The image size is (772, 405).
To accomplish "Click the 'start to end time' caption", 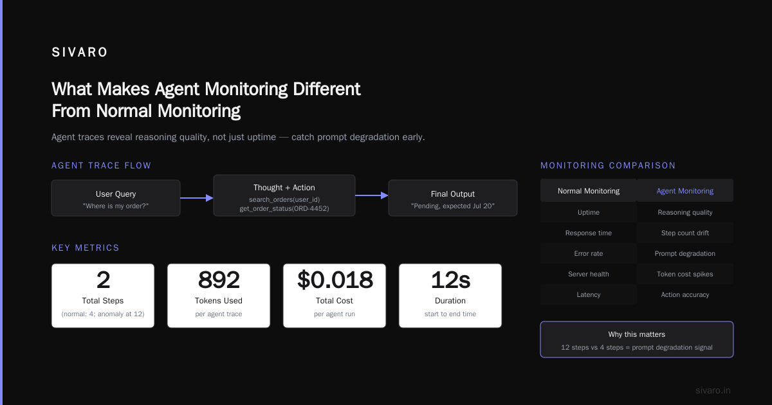I will (x=450, y=314).
